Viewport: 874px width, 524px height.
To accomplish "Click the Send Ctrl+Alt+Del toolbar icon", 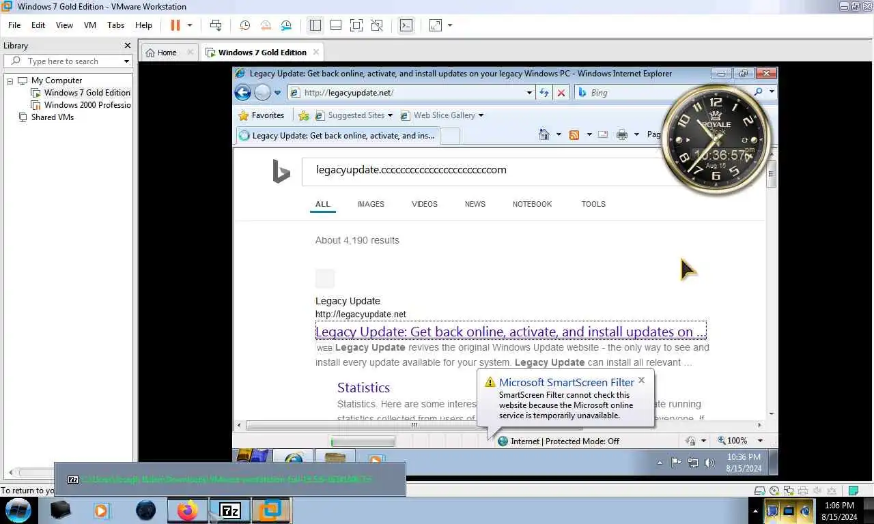I will pos(216,25).
